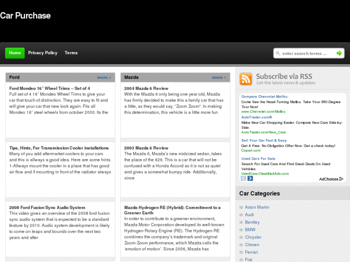This screenshot has width=350, height=262.
Task: Open the Terms page
Action: point(71,53)
